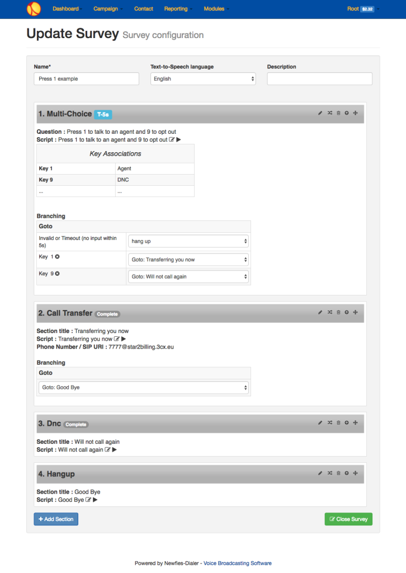Follow the Voice Broadcasting Software link
This screenshot has width=406, height=573.
click(237, 562)
